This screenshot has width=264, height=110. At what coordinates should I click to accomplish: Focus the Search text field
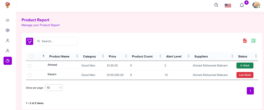[56, 41]
